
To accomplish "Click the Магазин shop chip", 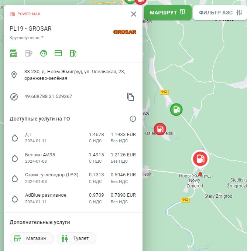I will (x=32, y=238).
